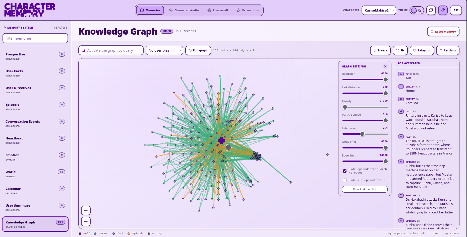Select the Emotion memory system
The image size is (467, 237).
[x=35, y=157]
